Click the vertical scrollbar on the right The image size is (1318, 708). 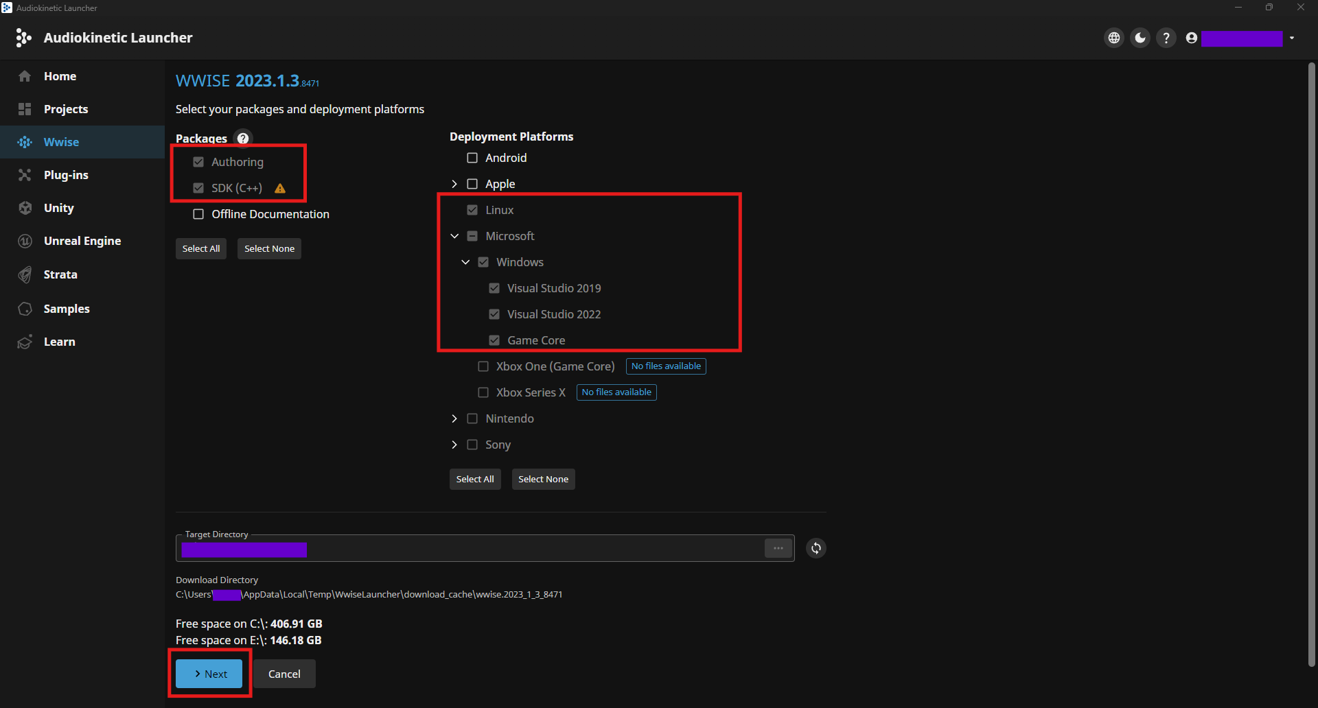(x=1311, y=364)
